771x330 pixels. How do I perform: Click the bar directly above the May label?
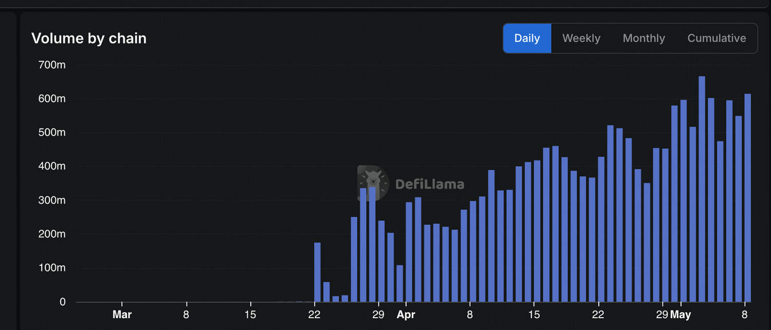pyautogui.click(x=683, y=201)
